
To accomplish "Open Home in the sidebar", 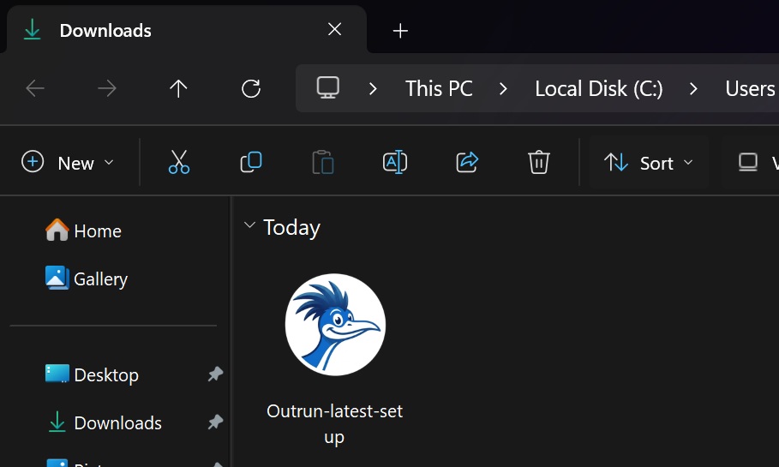I will [x=83, y=231].
